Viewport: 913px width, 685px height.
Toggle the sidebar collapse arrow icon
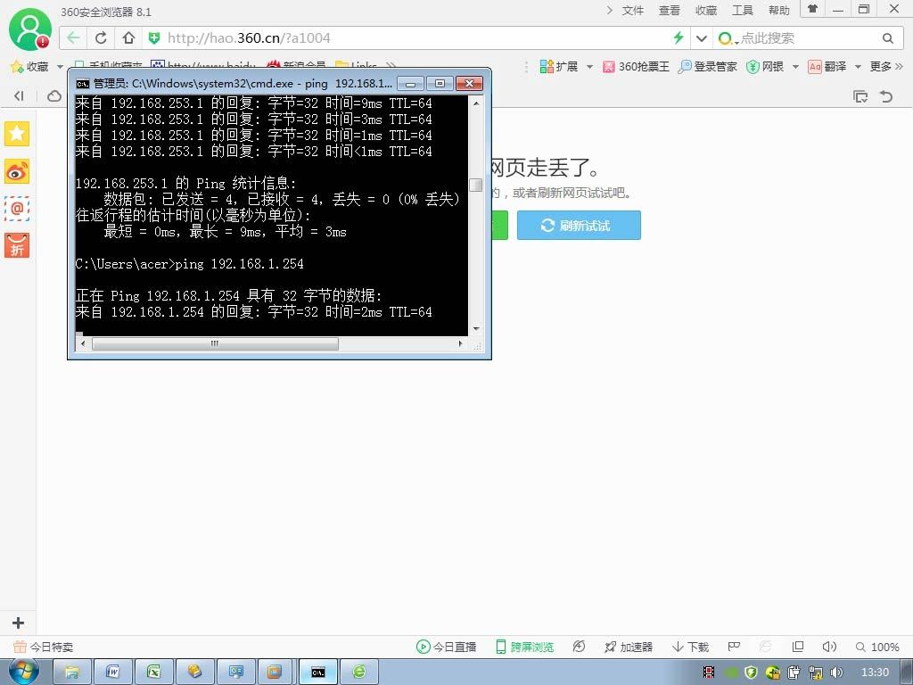pos(19,95)
